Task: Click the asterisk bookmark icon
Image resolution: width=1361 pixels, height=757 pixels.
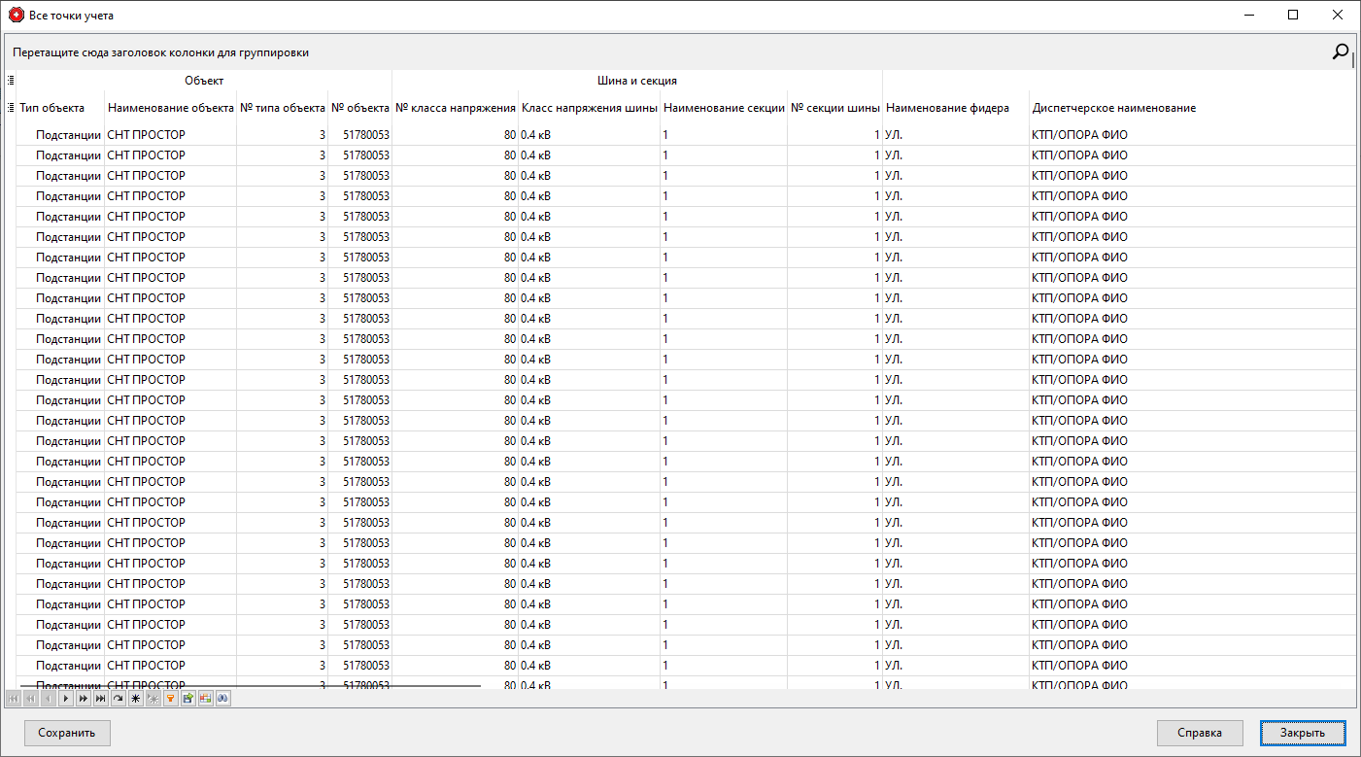Action: click(135, 698)
